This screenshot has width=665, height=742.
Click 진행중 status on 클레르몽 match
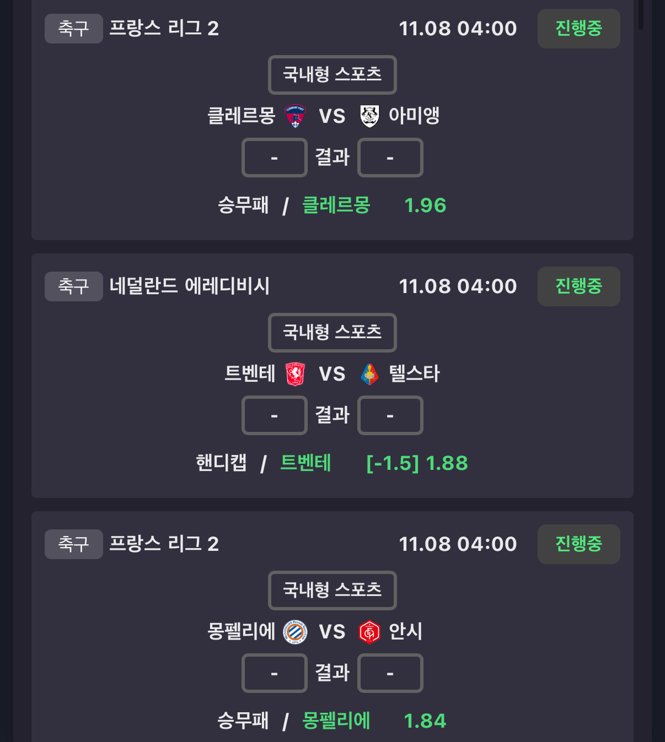pos(578,29)
